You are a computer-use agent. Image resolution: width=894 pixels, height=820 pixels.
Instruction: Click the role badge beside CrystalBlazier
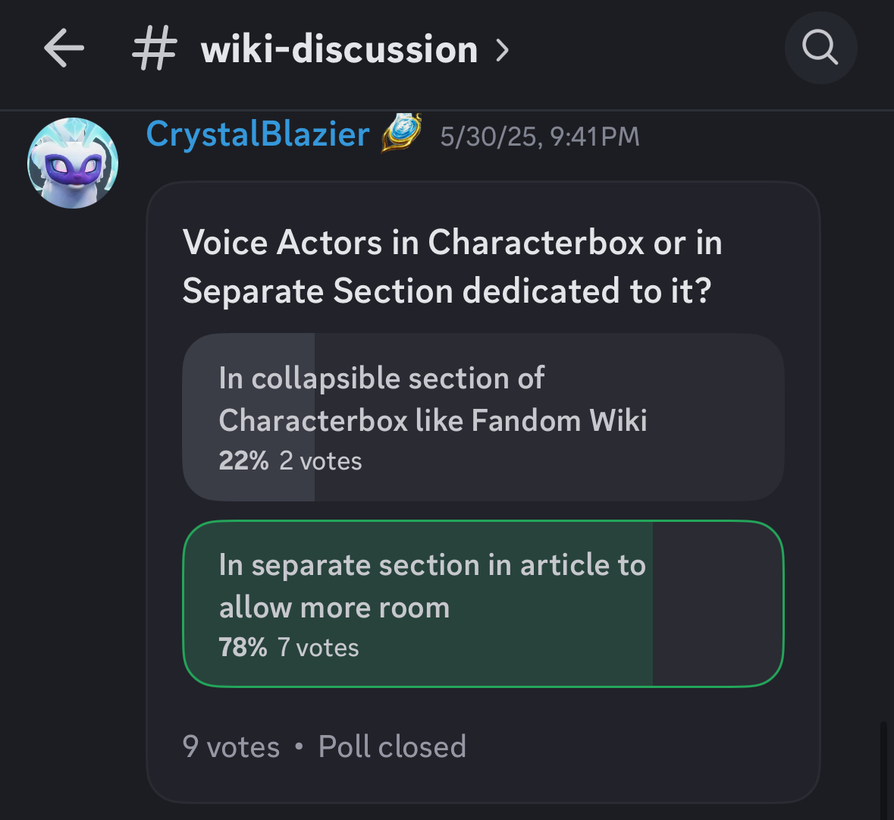tap(402, 134)
